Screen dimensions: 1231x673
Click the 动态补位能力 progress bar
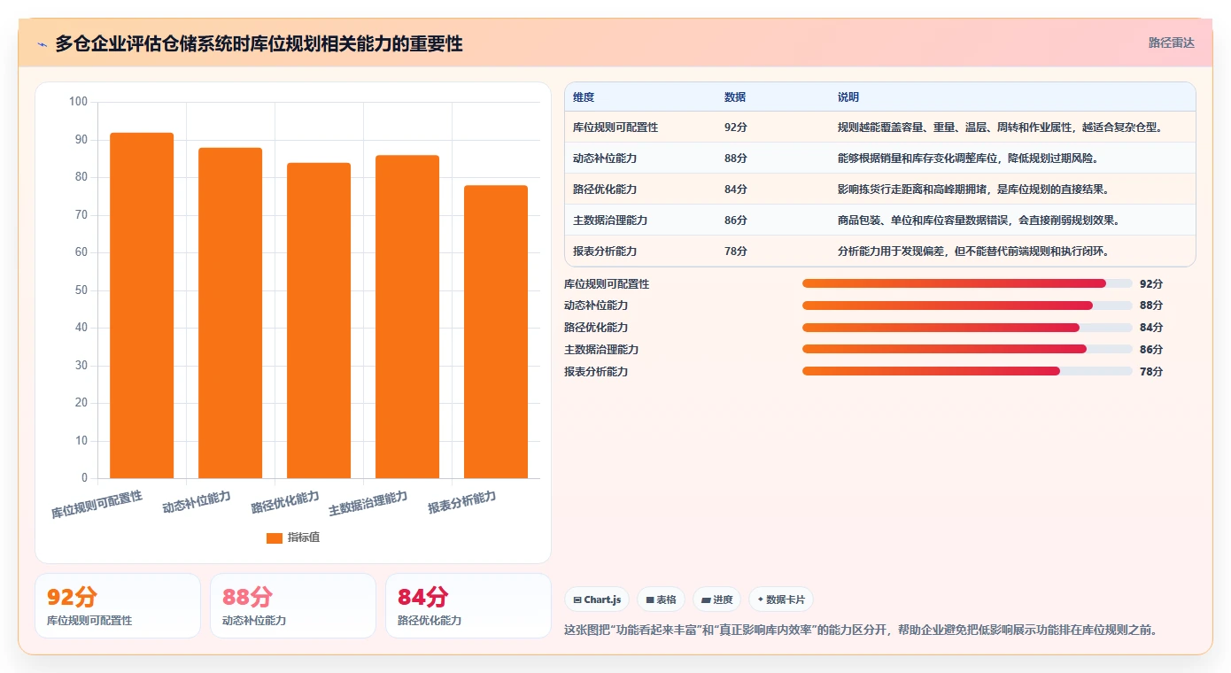coord(967,306)
